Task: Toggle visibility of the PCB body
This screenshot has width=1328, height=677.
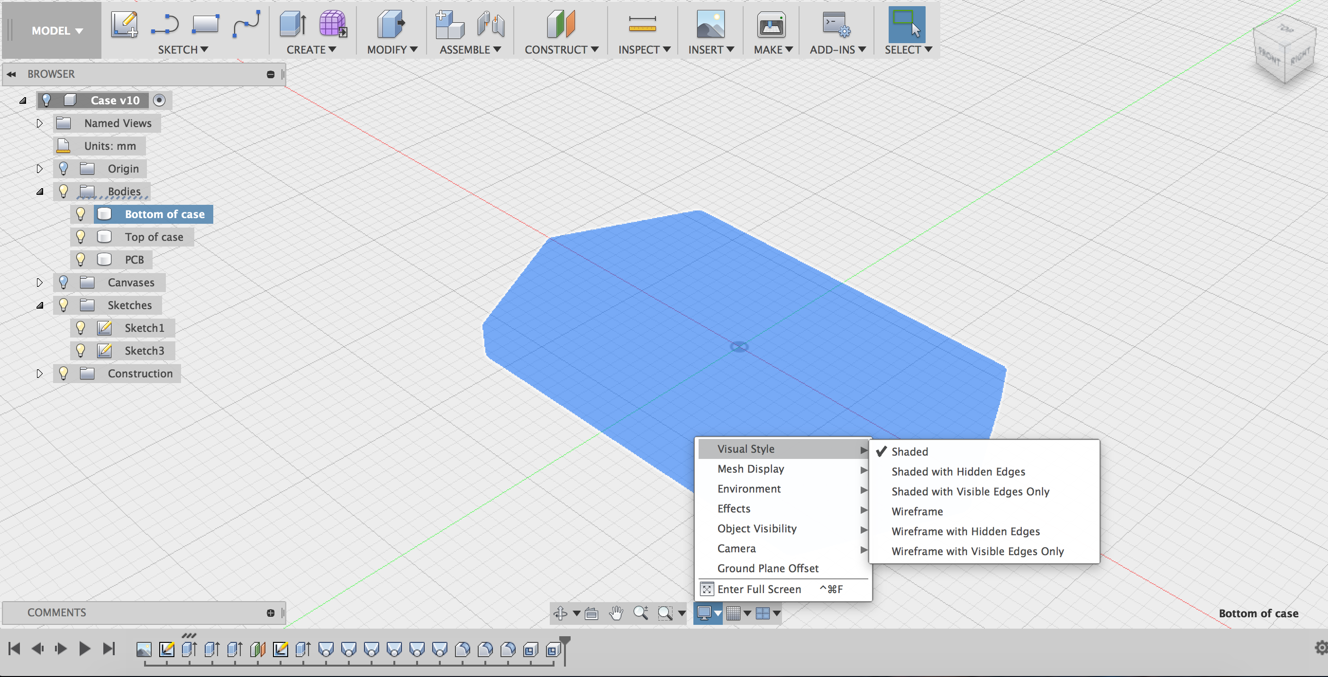Action: coord(81,259)
